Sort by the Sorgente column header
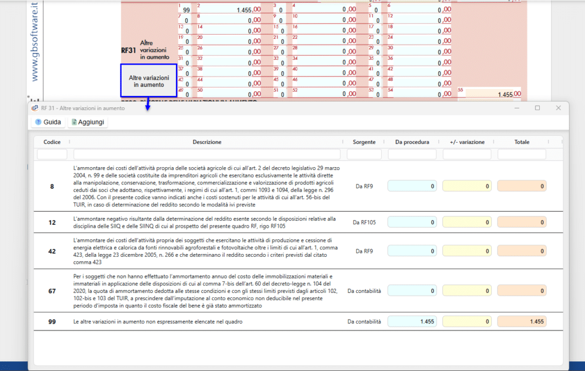 tap(364, 142)
